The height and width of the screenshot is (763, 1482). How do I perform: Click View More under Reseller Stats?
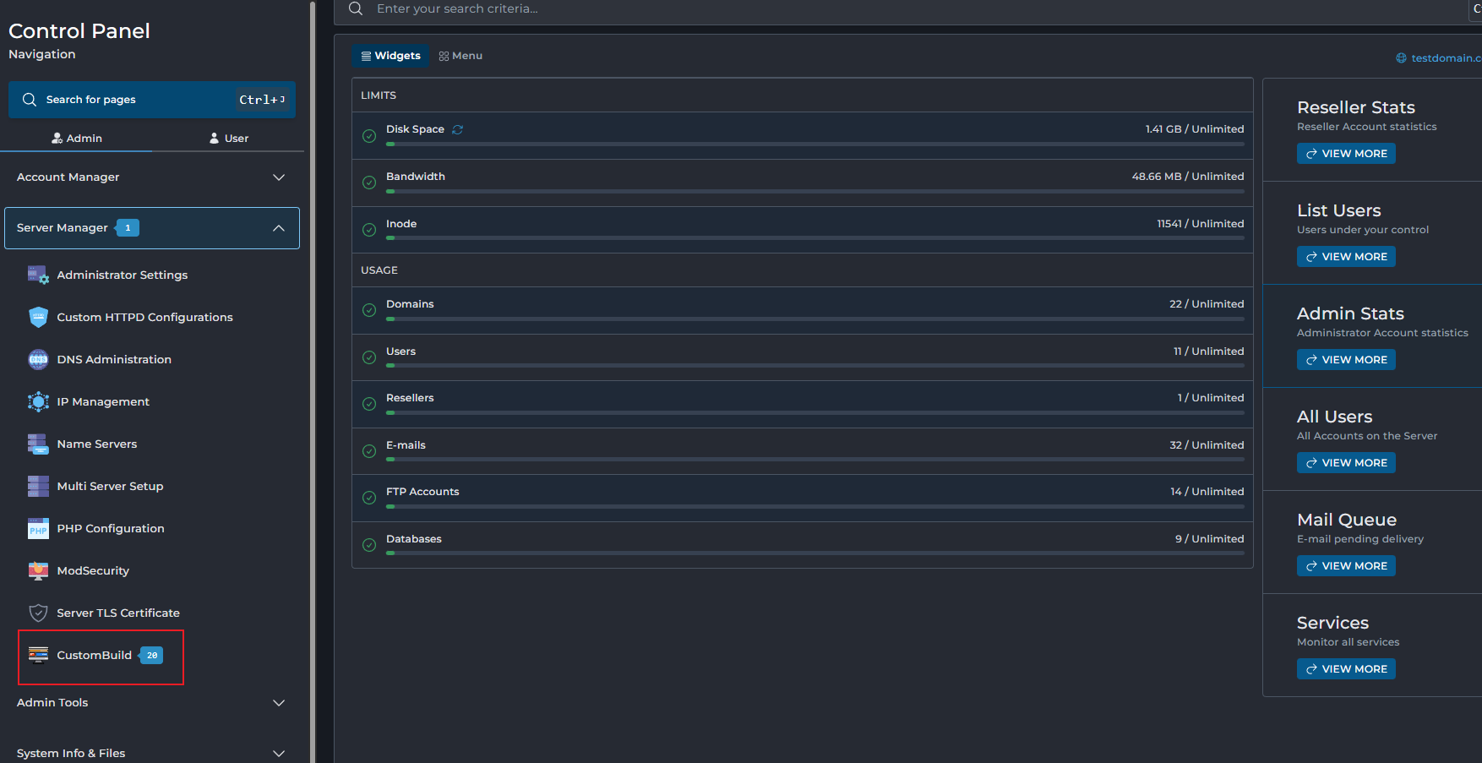1345,154
